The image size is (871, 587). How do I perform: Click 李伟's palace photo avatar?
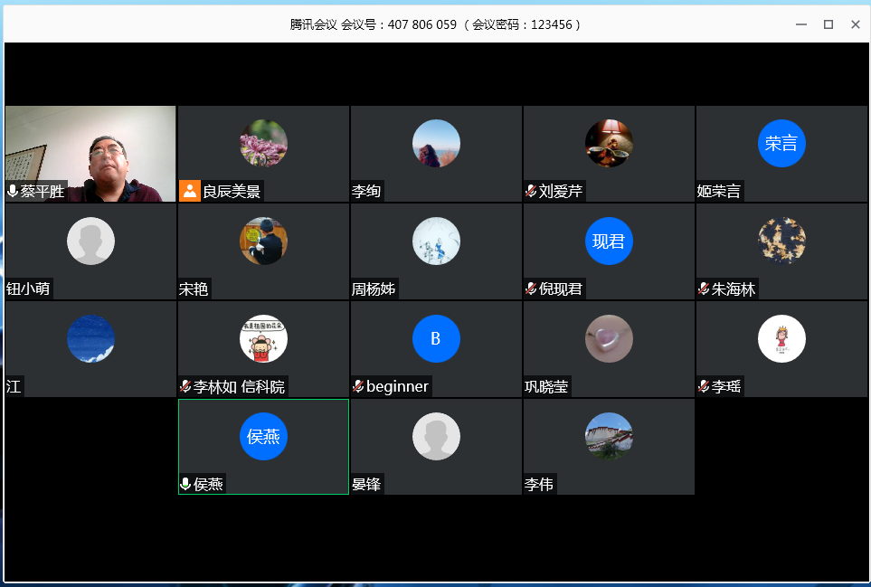609,436
